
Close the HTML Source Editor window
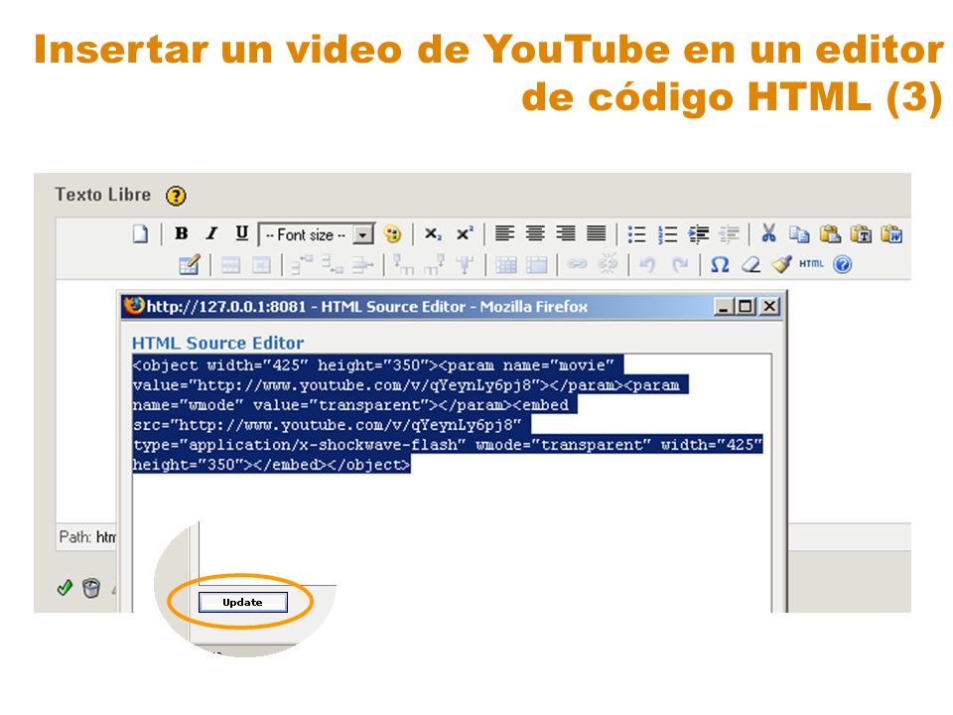click(x=769, y=306)
